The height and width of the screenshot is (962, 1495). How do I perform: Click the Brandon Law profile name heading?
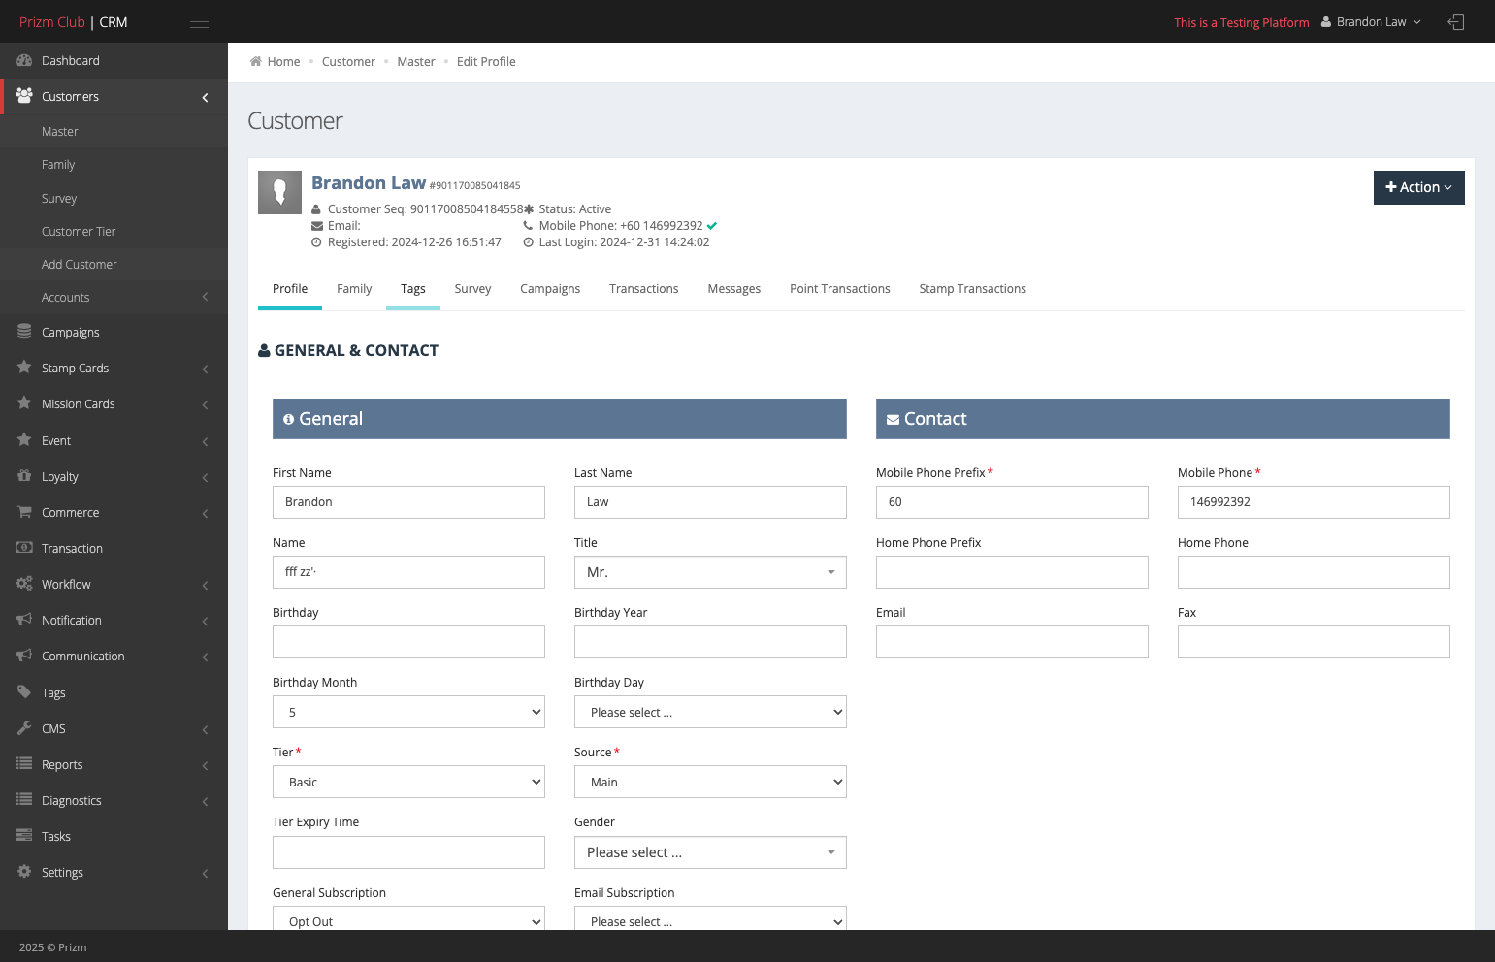click(369, 182)
